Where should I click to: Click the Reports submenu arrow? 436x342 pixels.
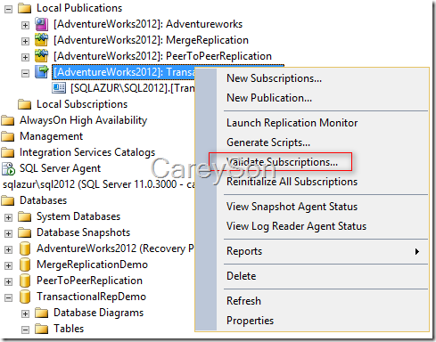417,252
